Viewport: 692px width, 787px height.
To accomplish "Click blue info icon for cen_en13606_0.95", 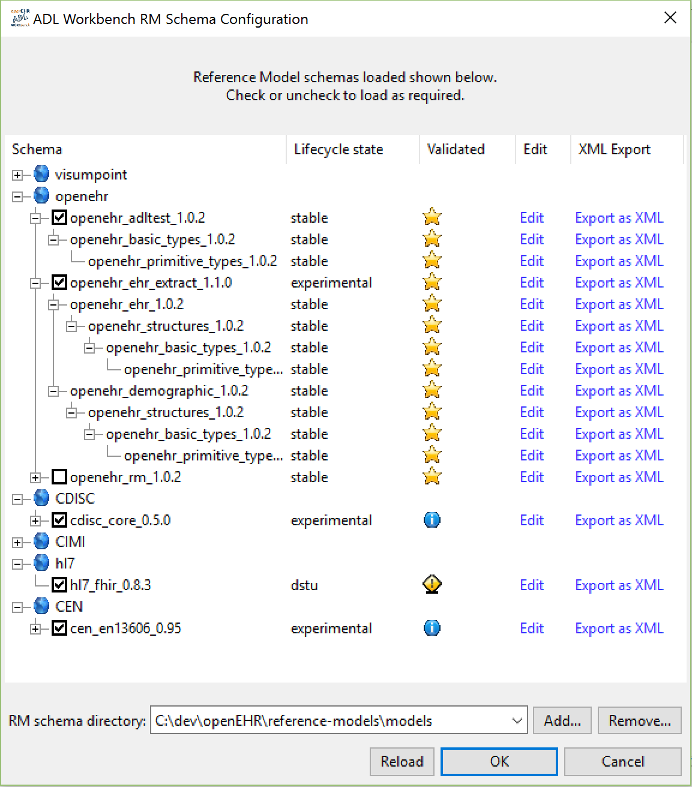I will [x=432, y=628].
